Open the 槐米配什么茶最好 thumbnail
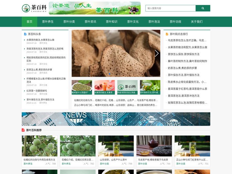 tap(82, 87)
